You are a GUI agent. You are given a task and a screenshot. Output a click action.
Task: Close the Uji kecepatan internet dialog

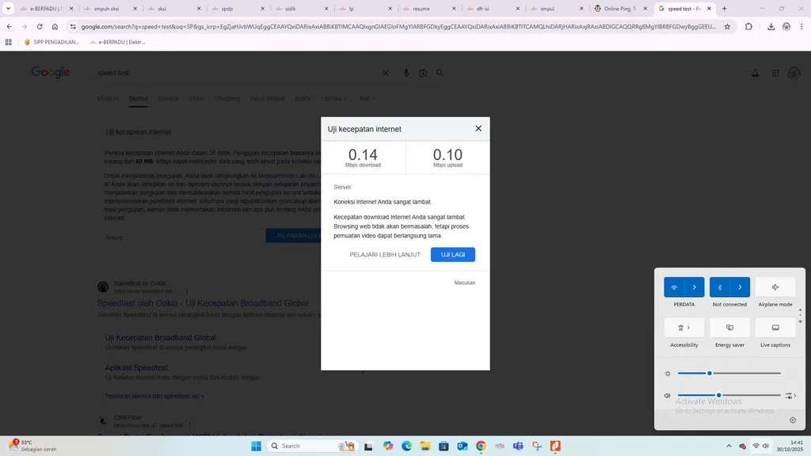(x=478, y=128)
